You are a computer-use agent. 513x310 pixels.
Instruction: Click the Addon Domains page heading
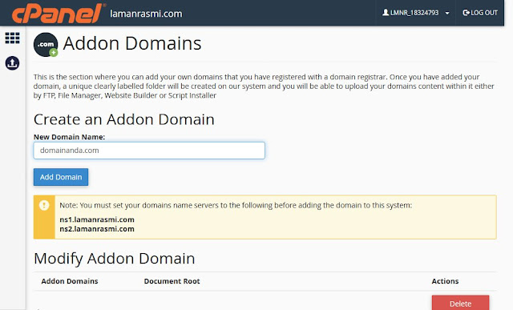pyautogui.click(x=132, y=43)
